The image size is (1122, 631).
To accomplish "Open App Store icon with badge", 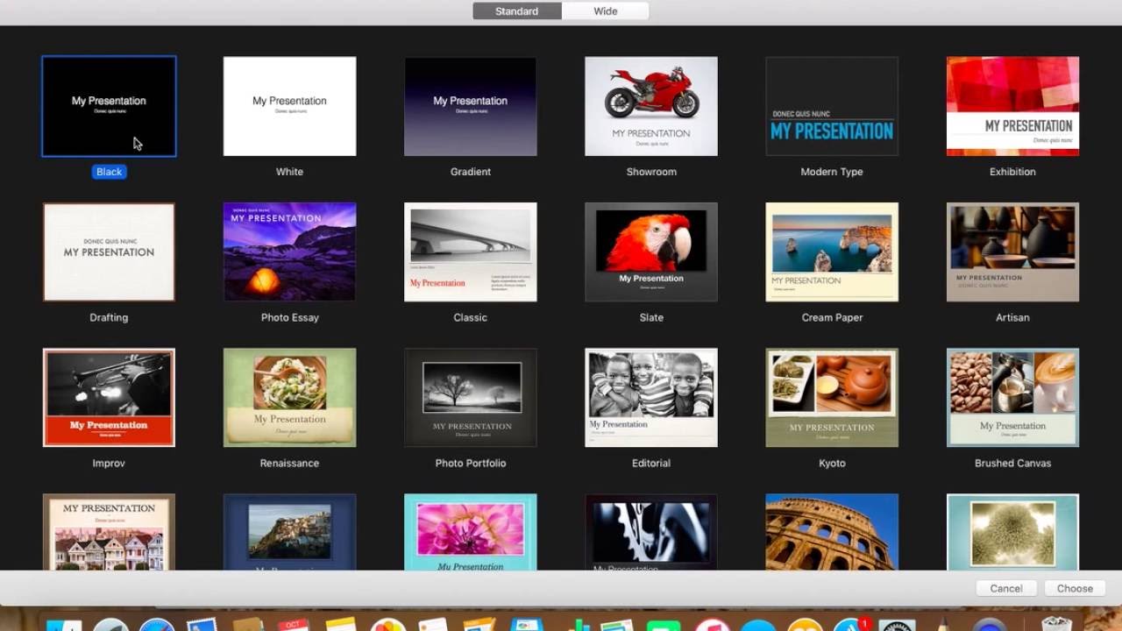I will coord(849,624).
